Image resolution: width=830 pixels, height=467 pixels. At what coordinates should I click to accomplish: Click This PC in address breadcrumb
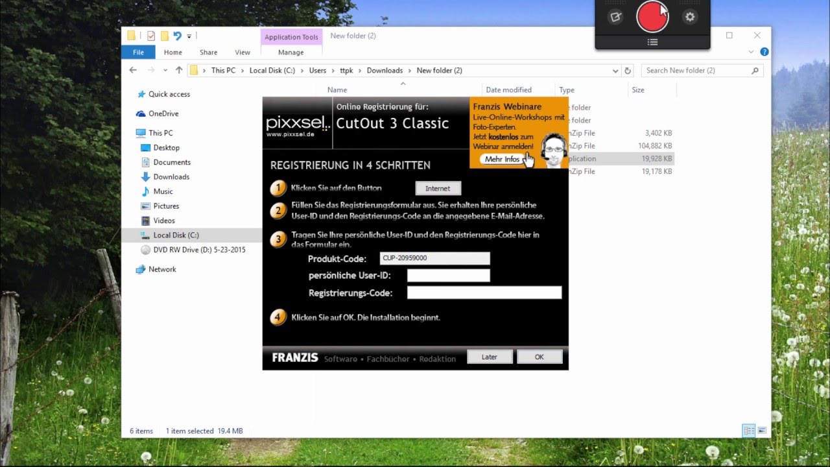click(x=223, y=70)
